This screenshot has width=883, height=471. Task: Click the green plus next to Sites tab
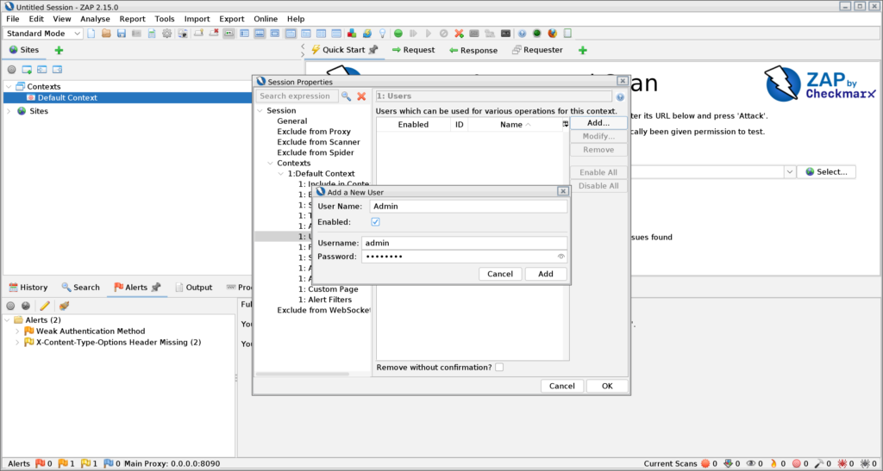pyautogui.click(x=59, y=50)
